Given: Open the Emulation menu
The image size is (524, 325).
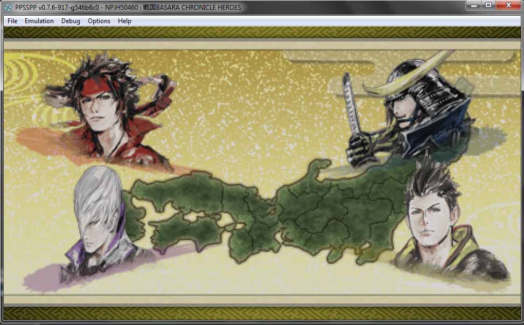Looking at the screenshot, I should tap(39, 21).
